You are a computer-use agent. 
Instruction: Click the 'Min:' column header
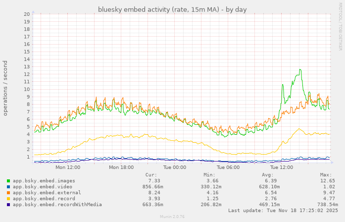click(x=209, y=175)
